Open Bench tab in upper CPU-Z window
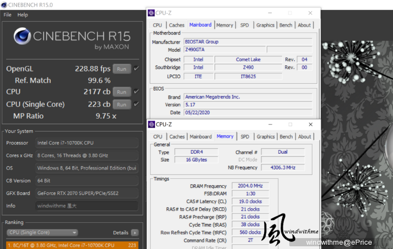The width and height of the screenshot is (393, 249). [x=285, y=25]
